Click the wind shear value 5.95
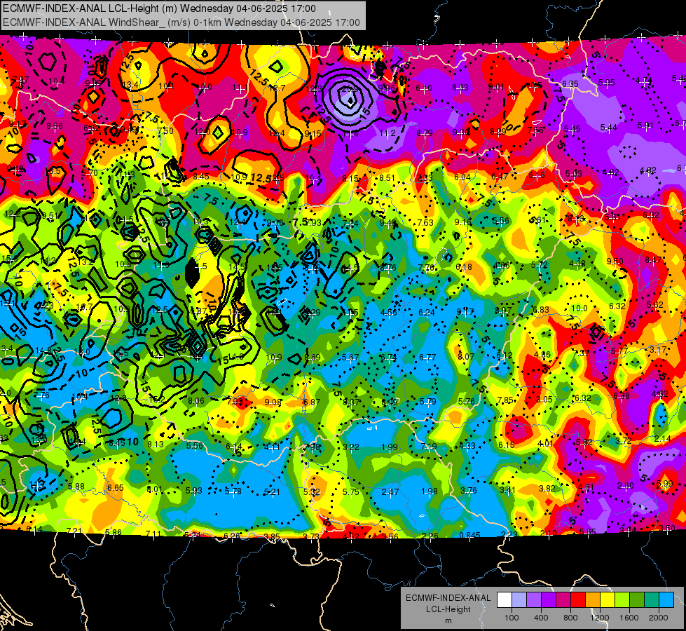Image resolution: width=686 pixels, height=631 pixels. pyautogui.click(x=606, y=82)
